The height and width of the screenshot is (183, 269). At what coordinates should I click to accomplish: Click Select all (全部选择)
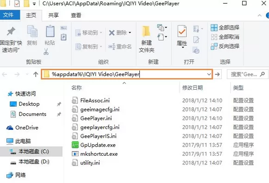(225, 28)
